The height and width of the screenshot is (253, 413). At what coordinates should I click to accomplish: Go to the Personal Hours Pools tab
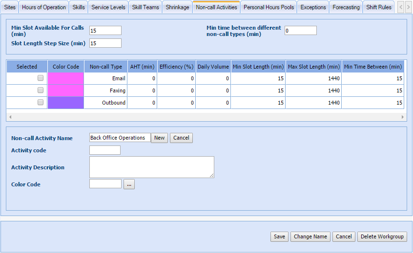(269, 7)
